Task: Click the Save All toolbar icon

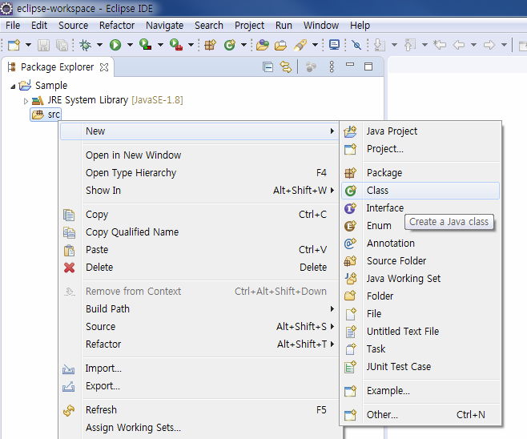Action: point(62,45)
